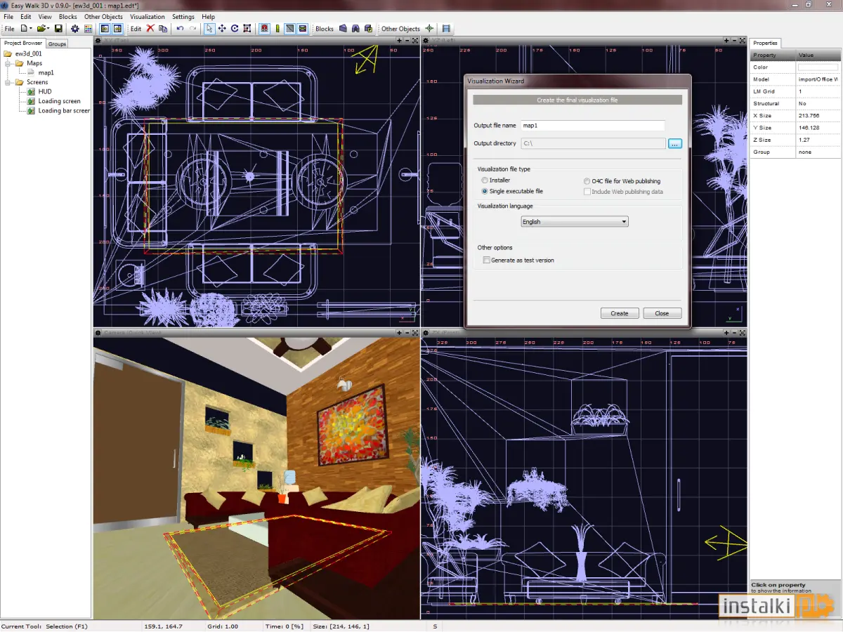
Task: Select the Scale tool icon
Action: tap(247, 29)
